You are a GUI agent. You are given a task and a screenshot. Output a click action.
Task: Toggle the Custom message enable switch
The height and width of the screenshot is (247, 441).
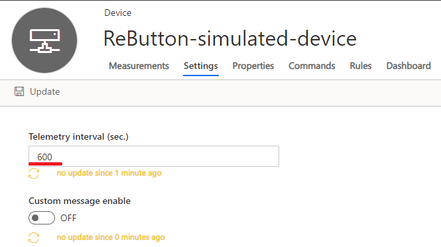click(42, 218)
